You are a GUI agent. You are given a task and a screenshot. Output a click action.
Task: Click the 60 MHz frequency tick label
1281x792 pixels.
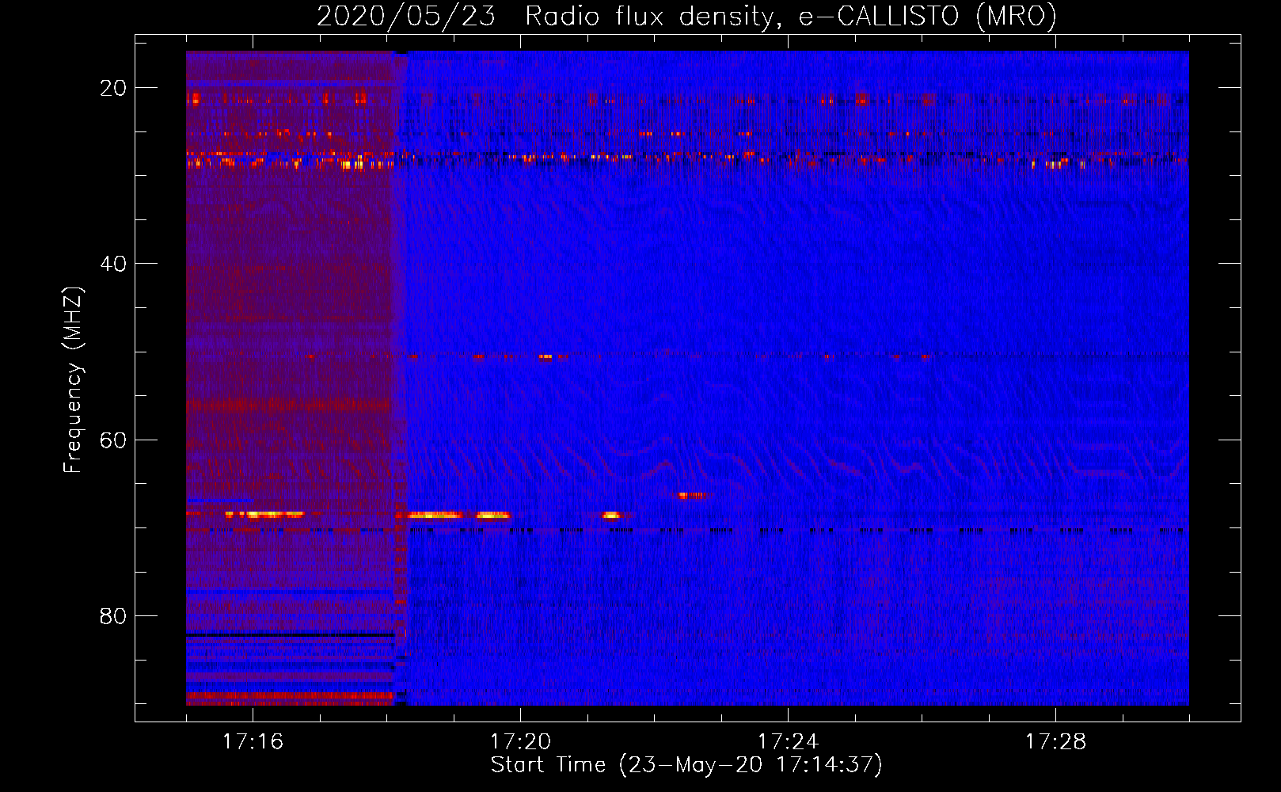click(x=113, y=440)
